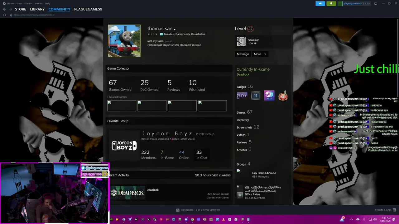Switch to the LIBRARY tab
This screenshot has height=224, width=399.
[37, 9]
